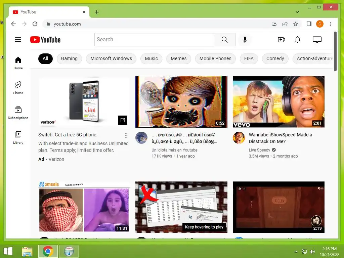Viewport: 344px width, 258px height.
Task: Open Subscriptions in the sidebar
Action: coord(18,113)
